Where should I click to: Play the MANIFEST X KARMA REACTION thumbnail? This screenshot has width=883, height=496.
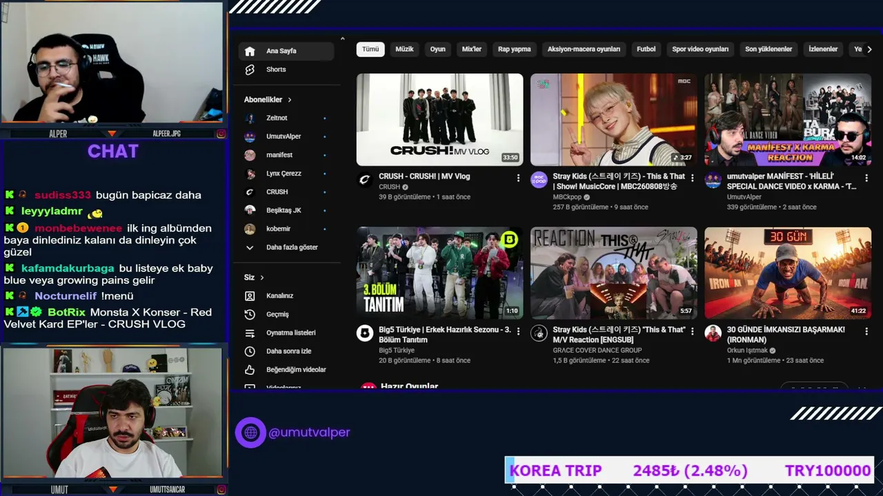(x=788, y=120)
